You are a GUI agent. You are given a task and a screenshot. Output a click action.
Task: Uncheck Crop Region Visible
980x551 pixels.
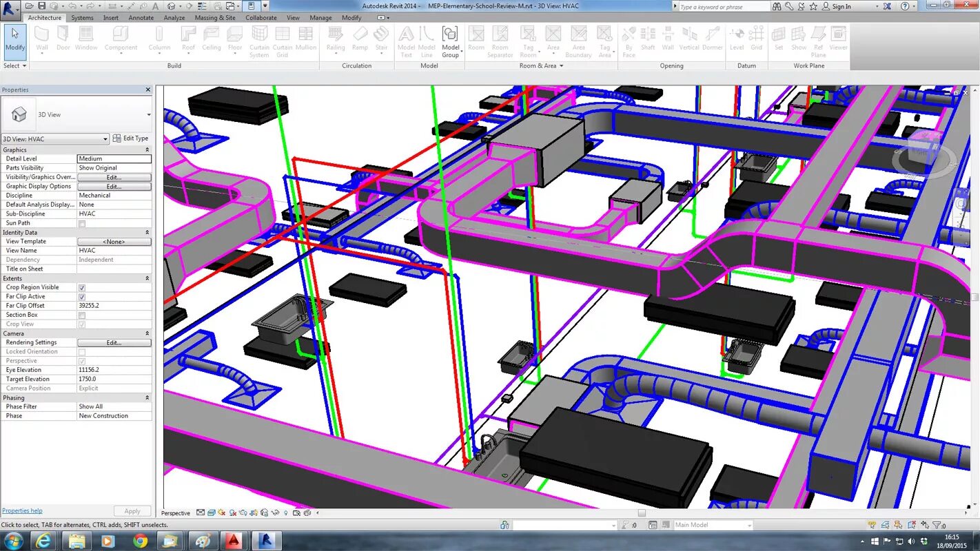(82, 287)
